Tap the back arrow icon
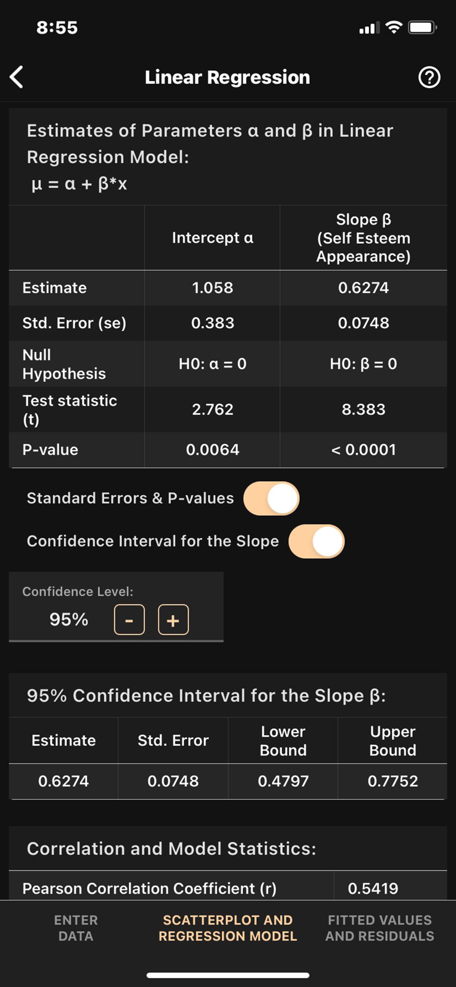Viewport: 456px width, 987px height. pos(17,77)
